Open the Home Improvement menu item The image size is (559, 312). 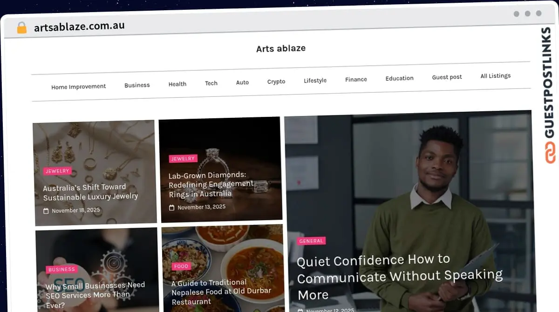point(78,87)
